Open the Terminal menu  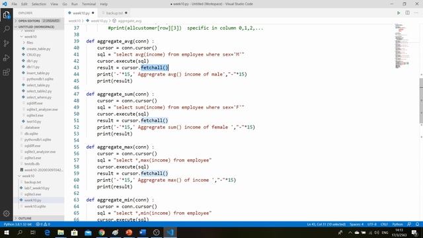tap(89, 4)
